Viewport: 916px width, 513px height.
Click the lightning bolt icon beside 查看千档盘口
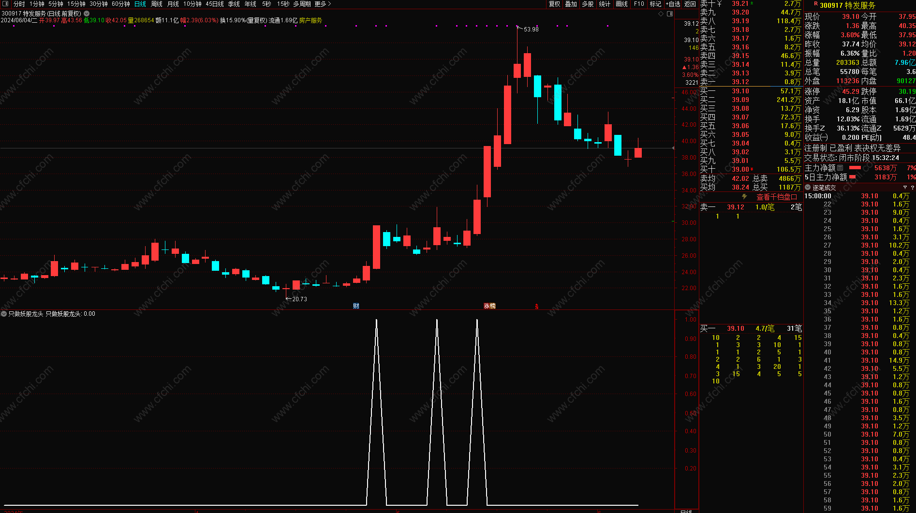[x=744, y=197]
